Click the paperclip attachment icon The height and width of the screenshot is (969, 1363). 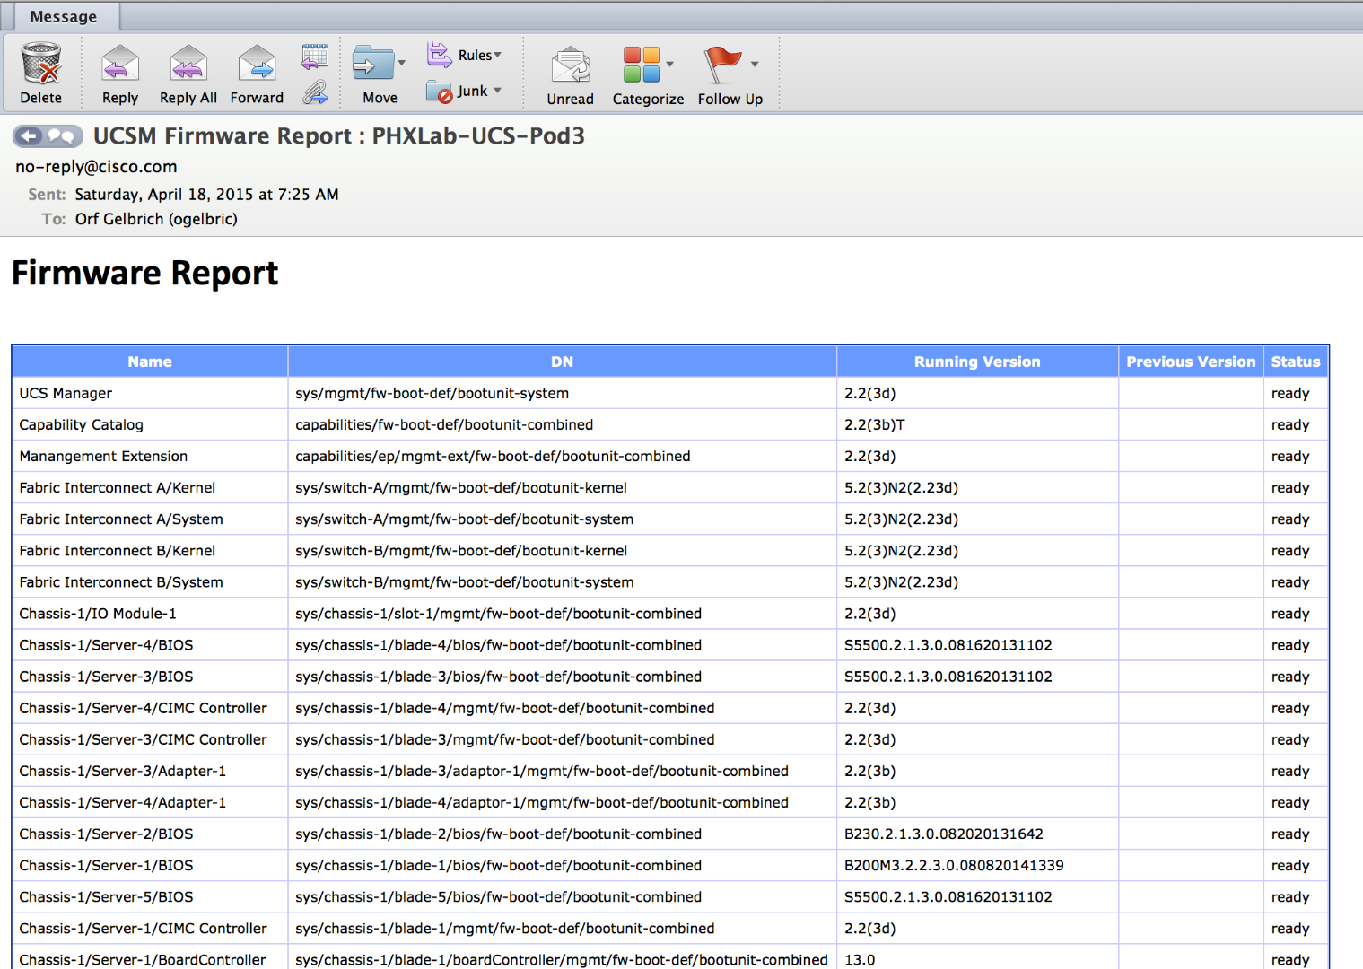coord(315,92)
